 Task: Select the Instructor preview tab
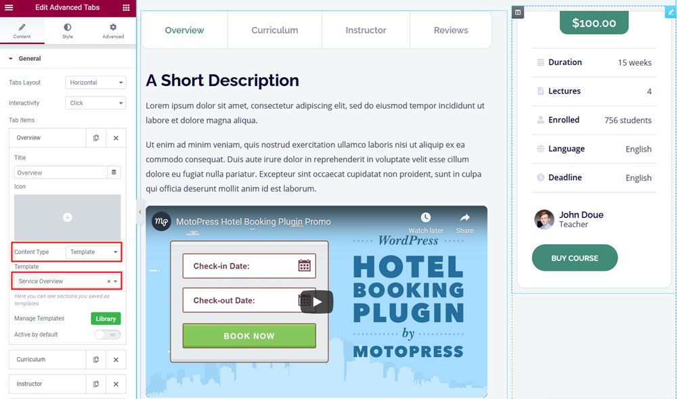366,30
